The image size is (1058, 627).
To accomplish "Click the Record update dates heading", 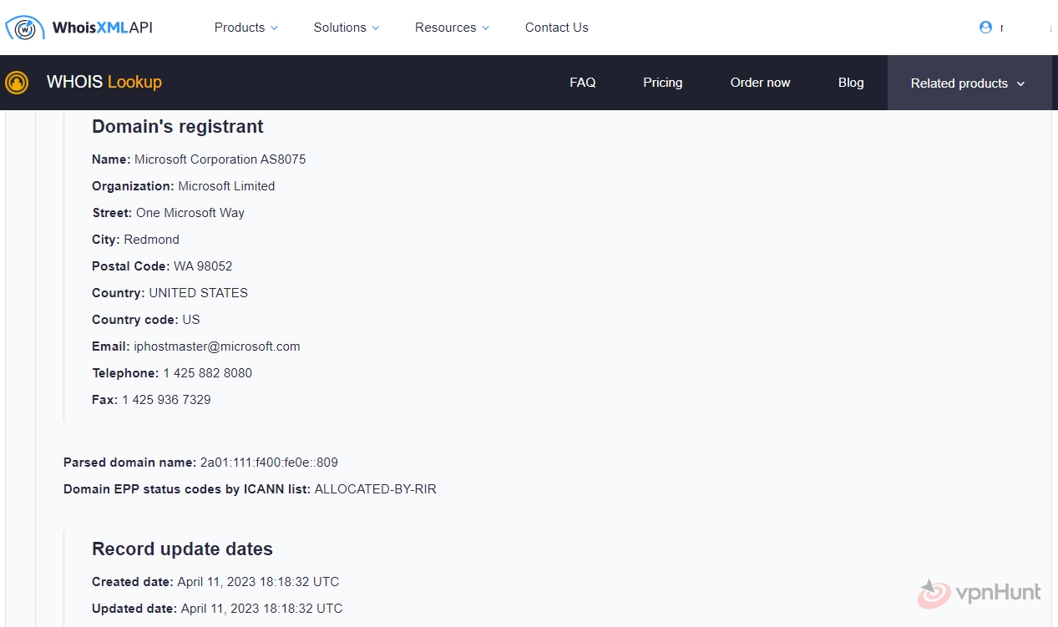I will pos(182,549).
